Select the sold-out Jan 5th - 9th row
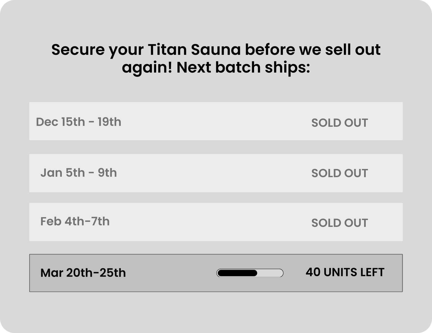Viewport: 432px width, 333px height. click(216, 173)
